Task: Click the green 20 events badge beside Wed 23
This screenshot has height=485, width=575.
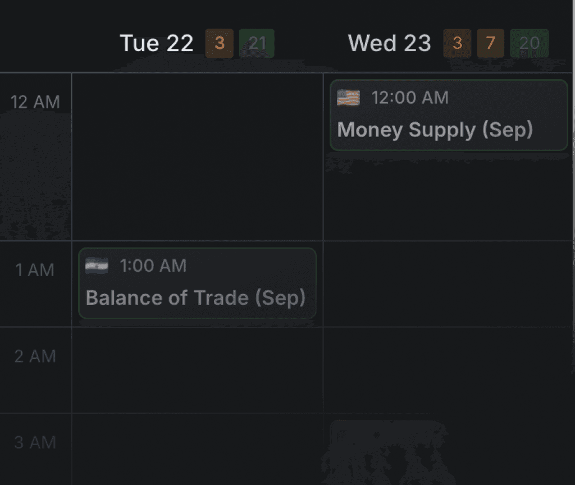Action: coord(530,43)
